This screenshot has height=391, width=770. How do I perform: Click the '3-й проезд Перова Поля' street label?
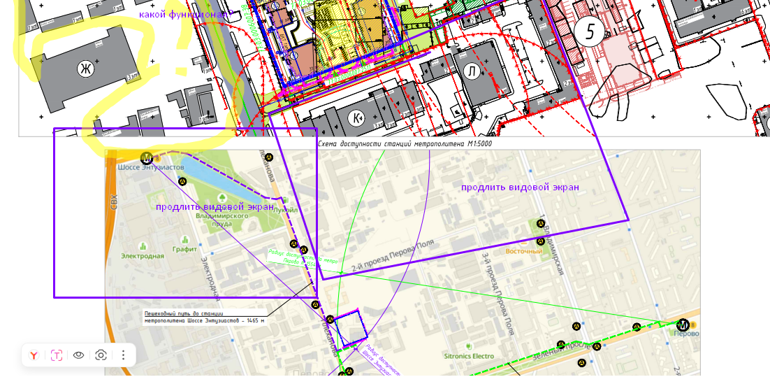pos(497,295)
